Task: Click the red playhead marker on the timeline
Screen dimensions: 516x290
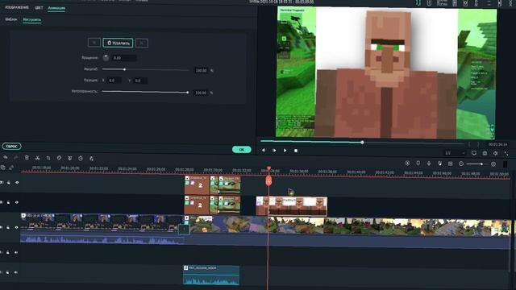Action: pyautogui.click(x=268, y=180)
